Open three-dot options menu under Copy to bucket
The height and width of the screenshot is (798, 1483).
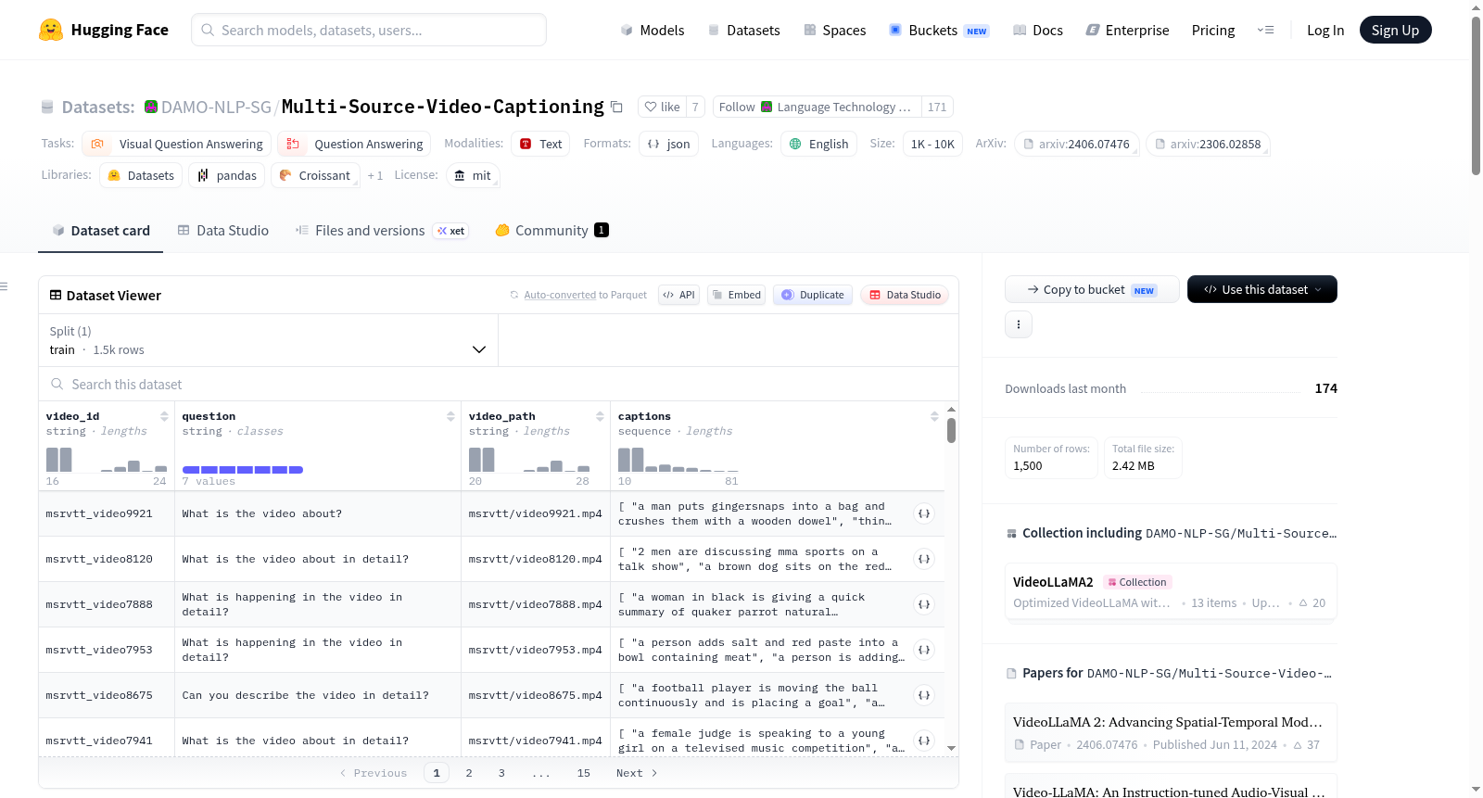tap(1019, 324)
